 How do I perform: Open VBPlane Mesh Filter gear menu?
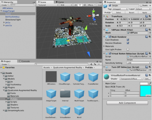(150, 30)
